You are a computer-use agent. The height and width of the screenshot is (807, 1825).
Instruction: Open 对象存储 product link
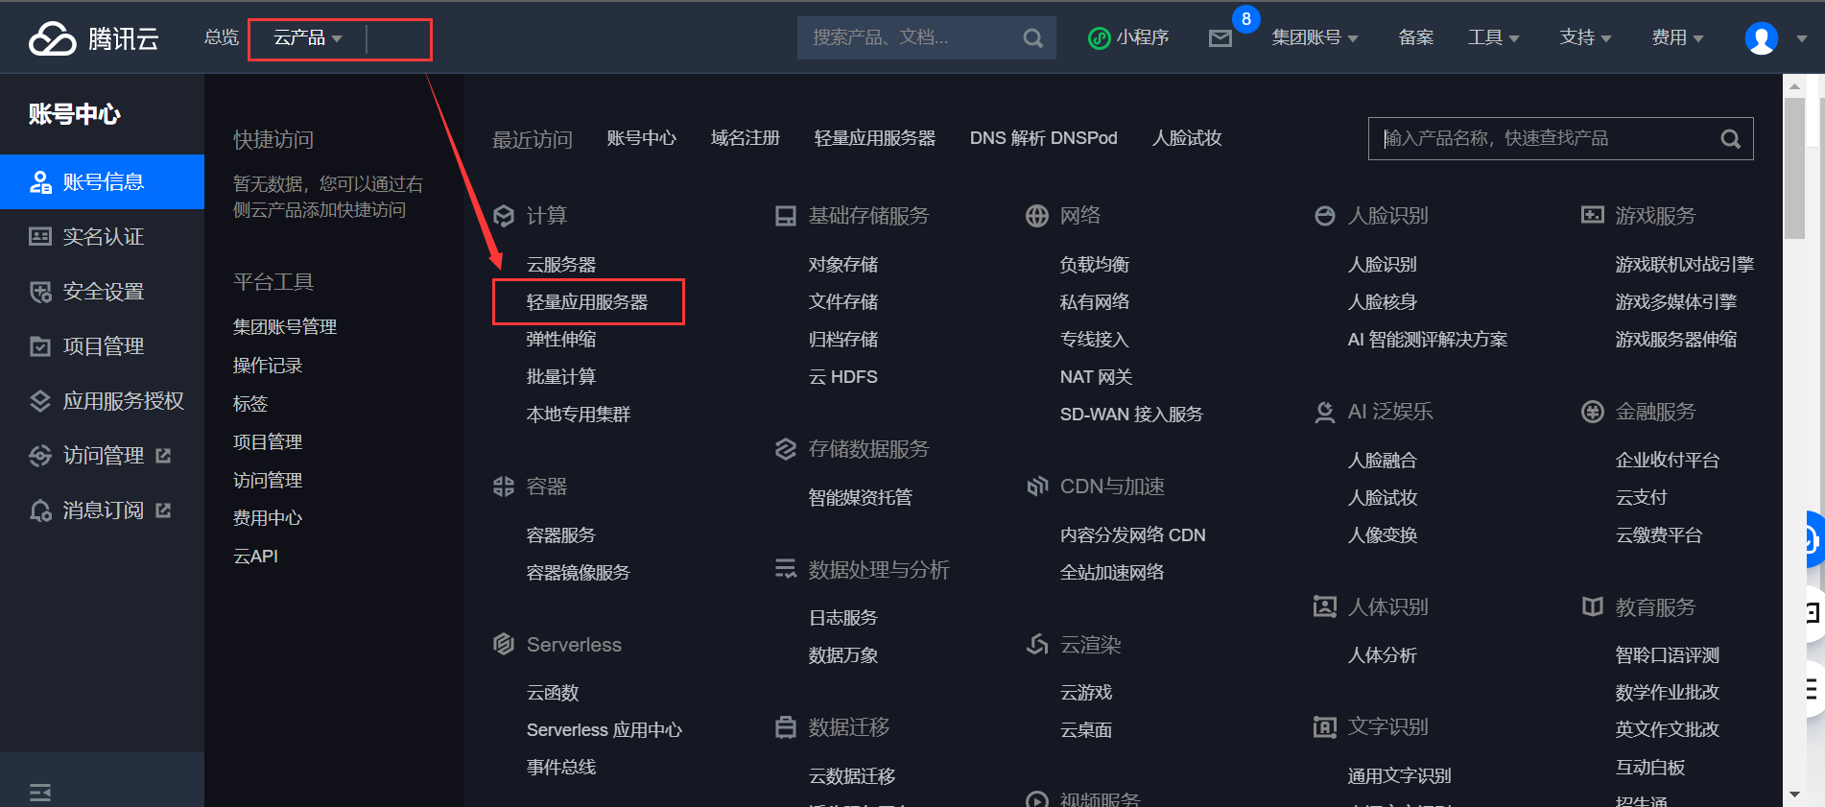[843, 265]
